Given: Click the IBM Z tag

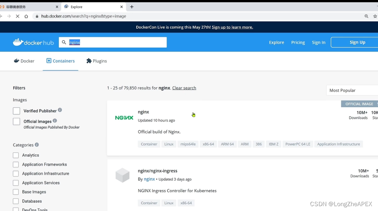Looking at the screenshot, I should (x=274, y=144).
